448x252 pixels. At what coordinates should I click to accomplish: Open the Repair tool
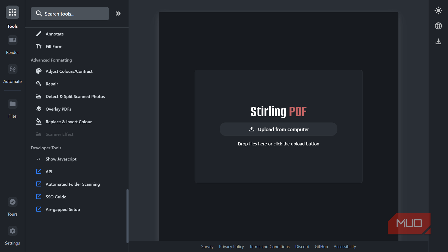coord(52,84)
